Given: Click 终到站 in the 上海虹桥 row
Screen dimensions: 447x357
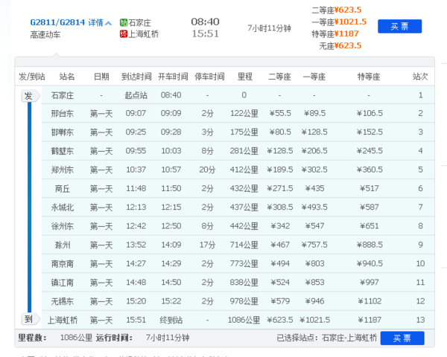Looking at the screenshot, I should (171, 321).
